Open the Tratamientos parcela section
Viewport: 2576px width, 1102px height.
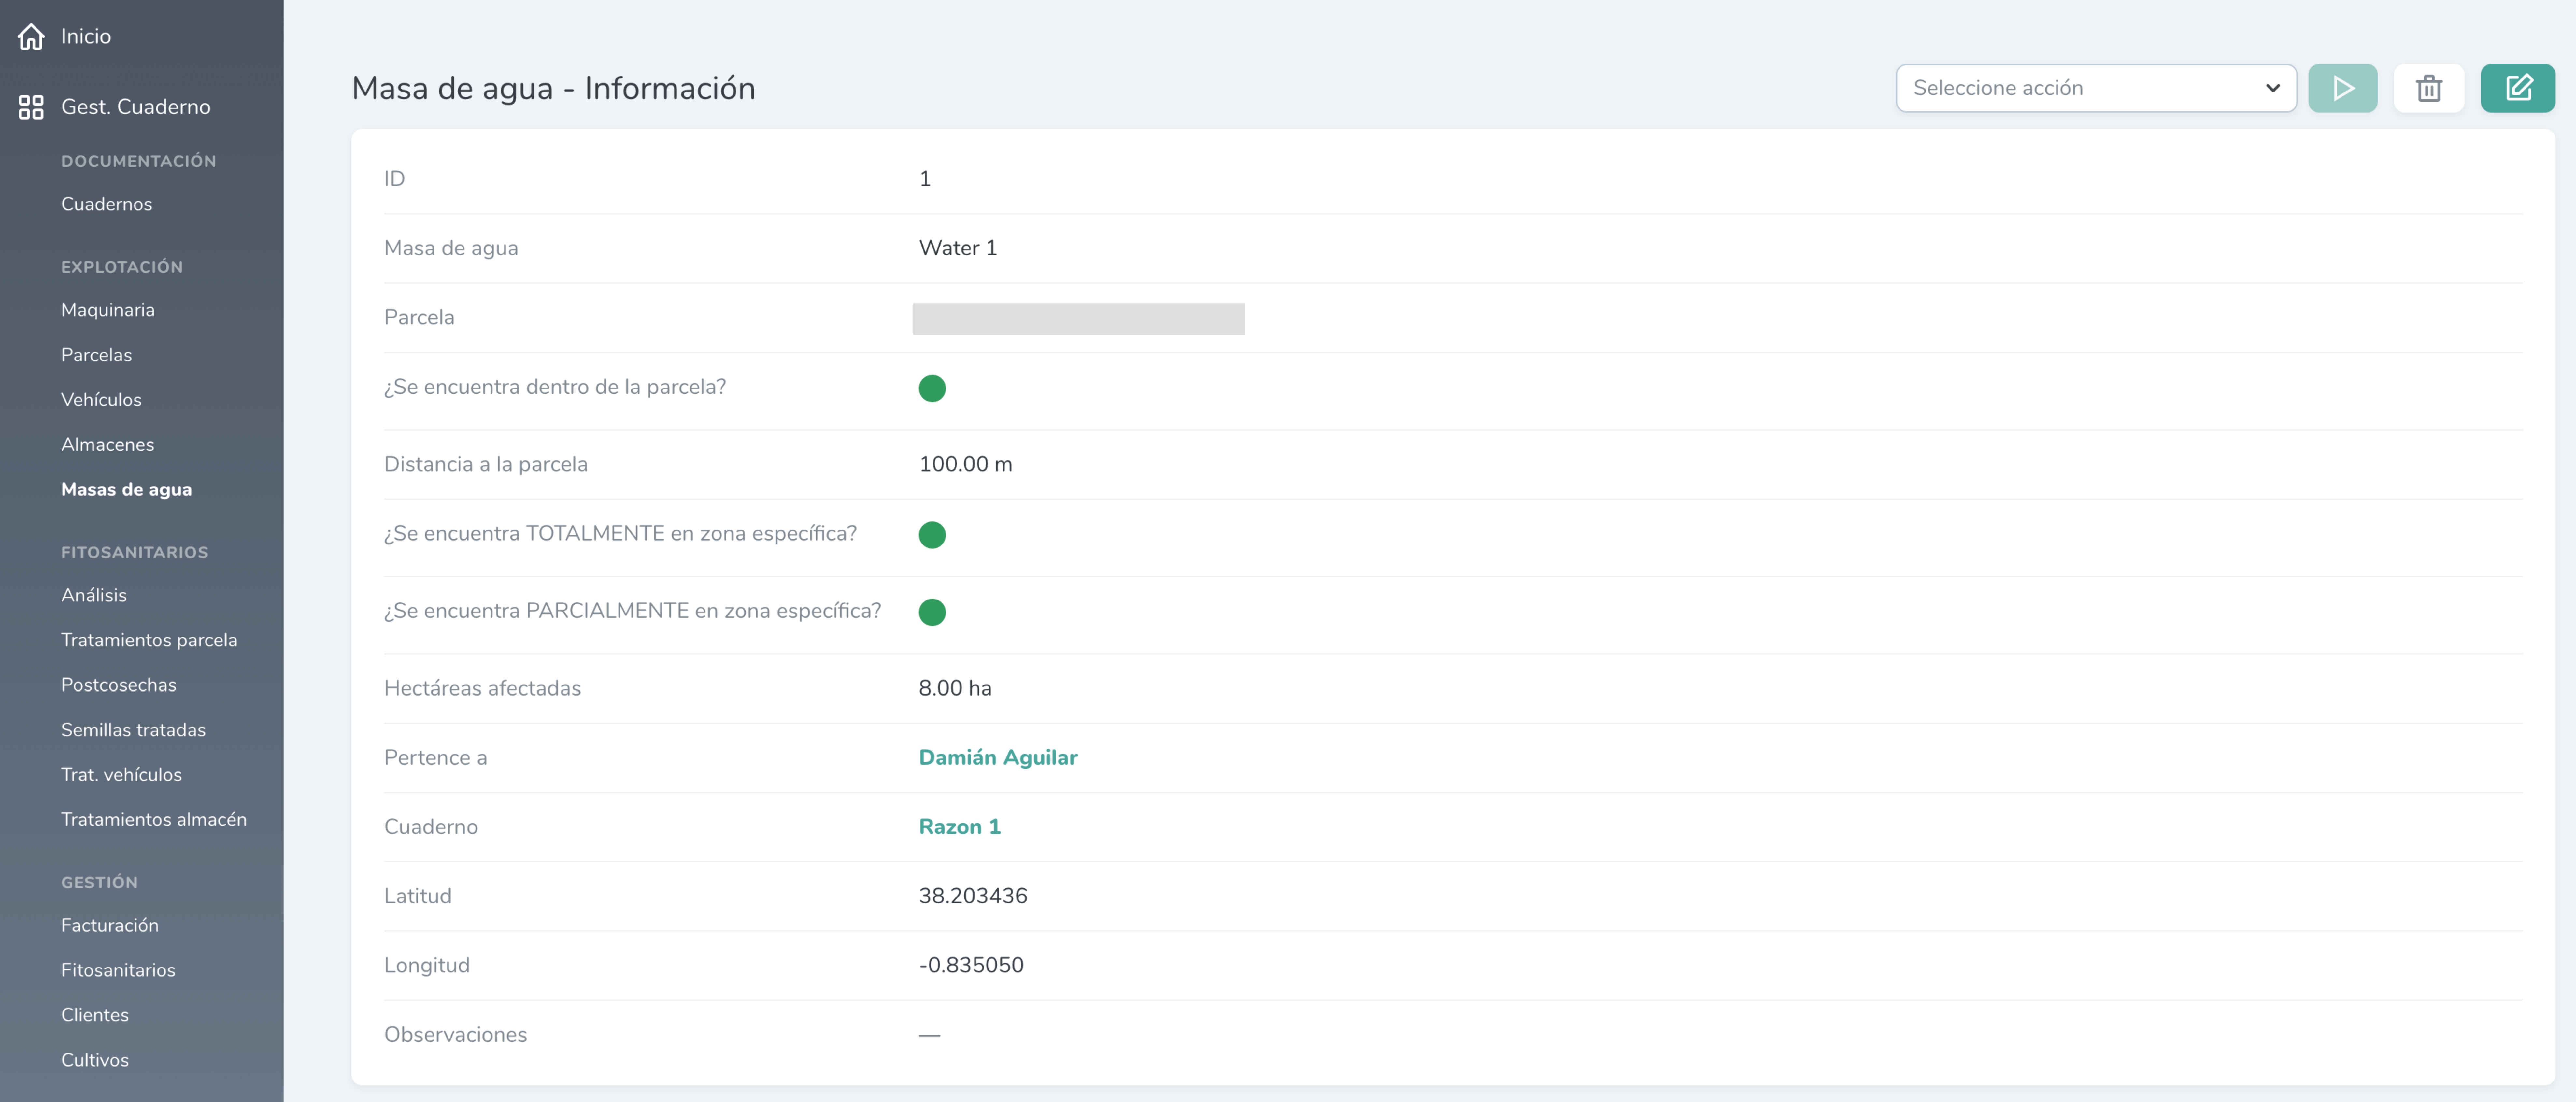tap(149, 640)
